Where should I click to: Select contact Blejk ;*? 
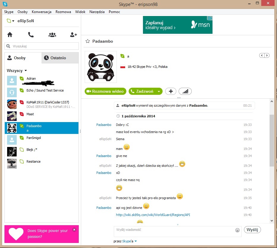point(42,152)
